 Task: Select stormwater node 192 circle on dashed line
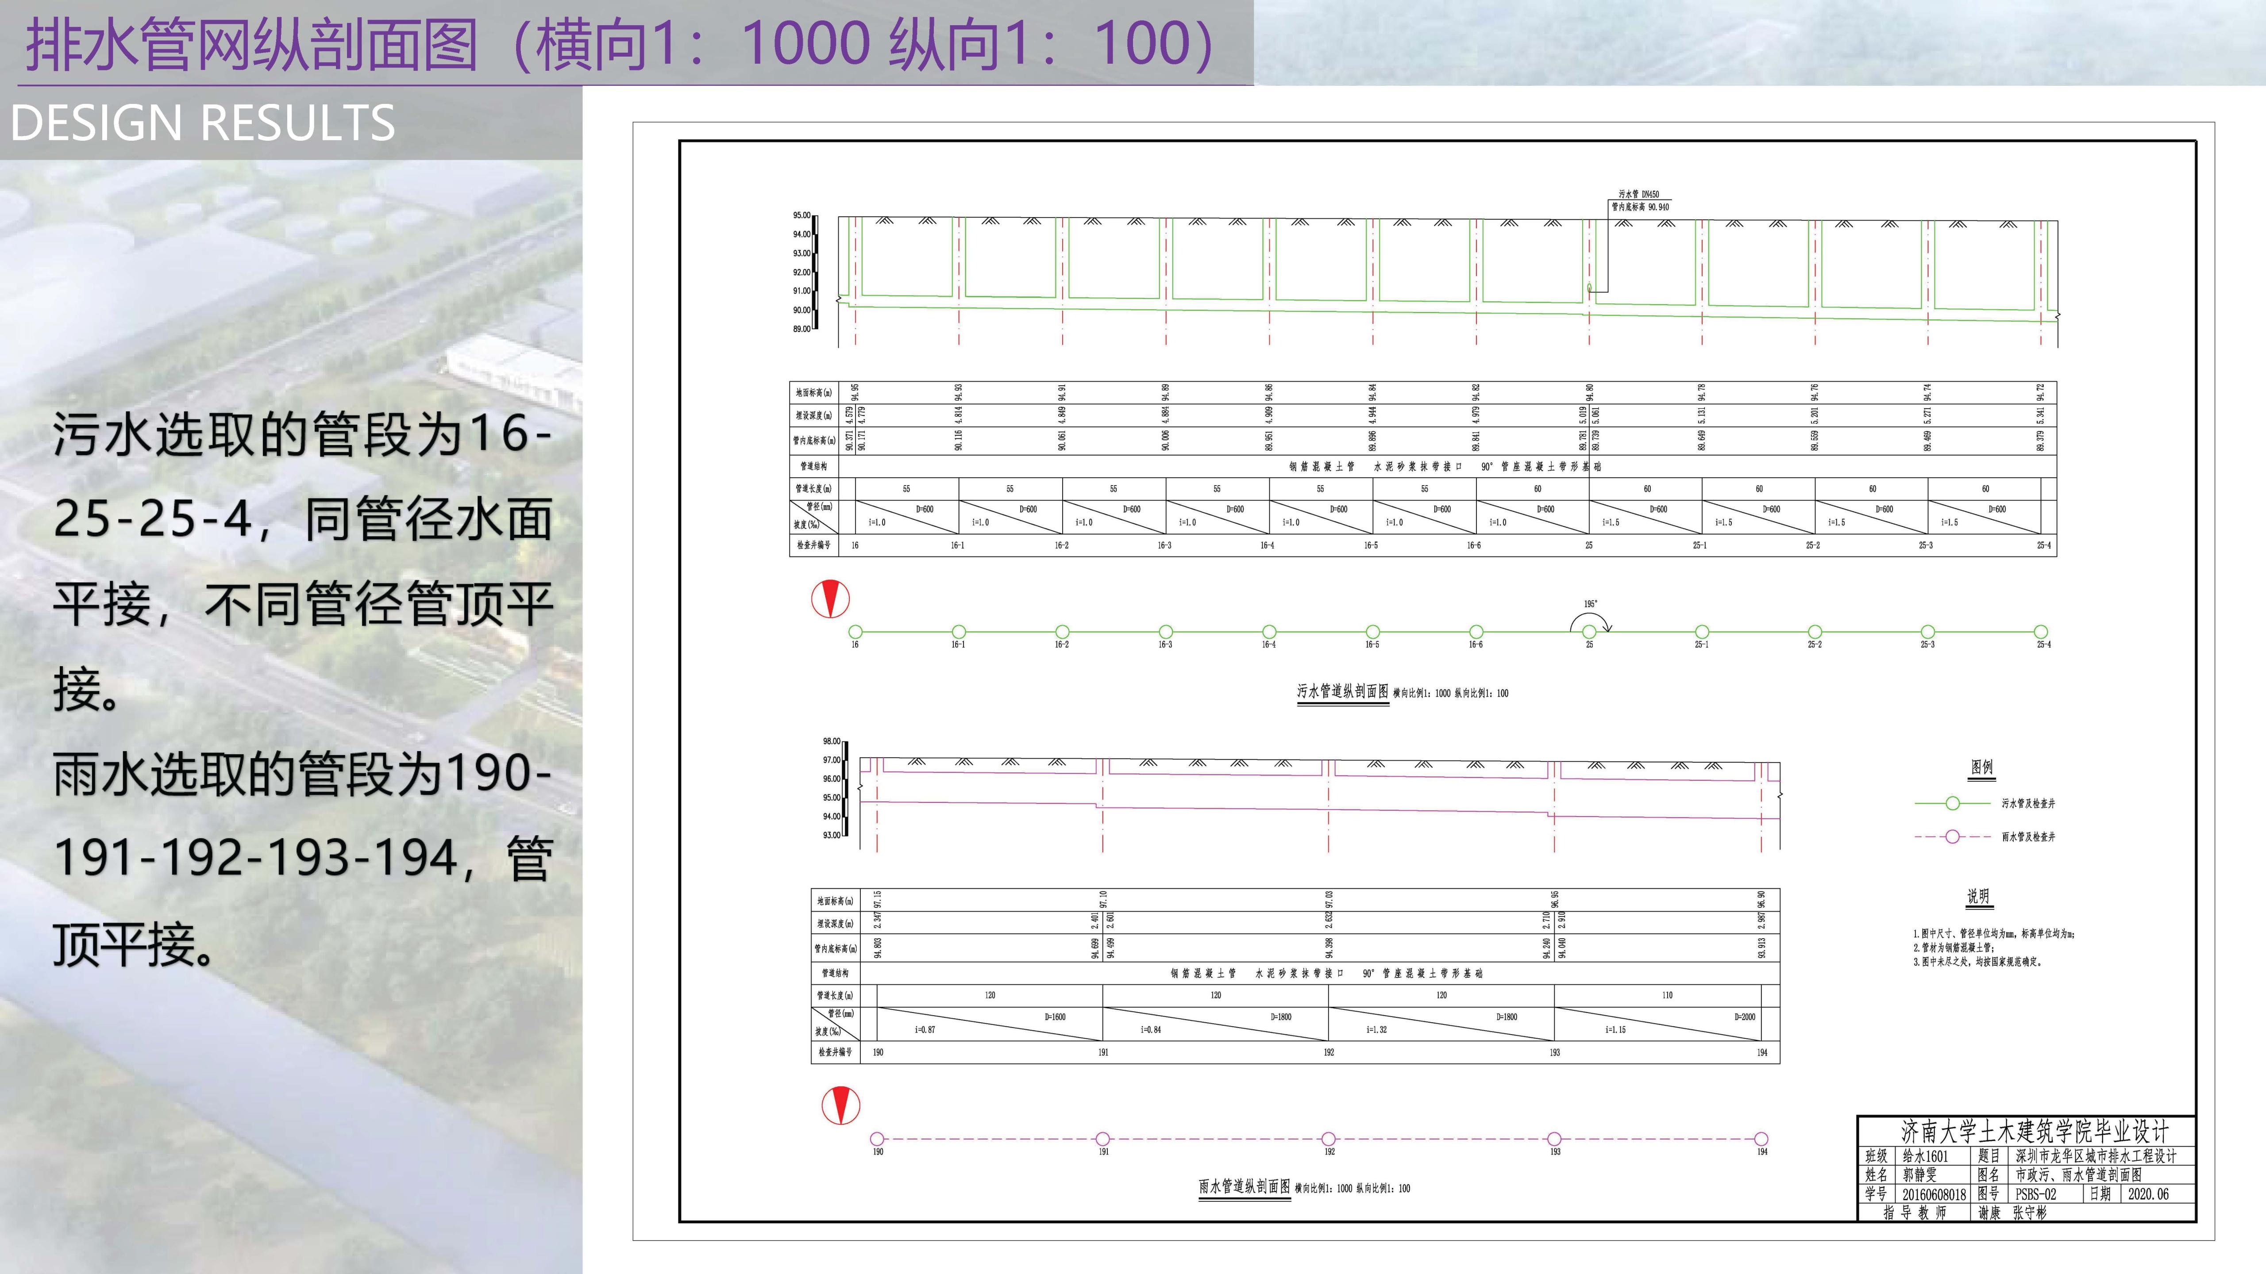coord(1328,1139)
